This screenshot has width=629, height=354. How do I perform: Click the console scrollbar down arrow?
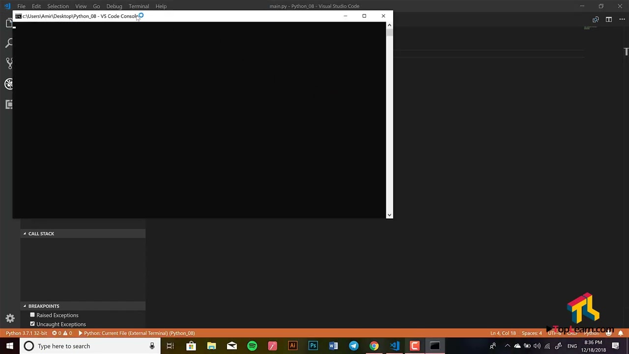(390, 215)
